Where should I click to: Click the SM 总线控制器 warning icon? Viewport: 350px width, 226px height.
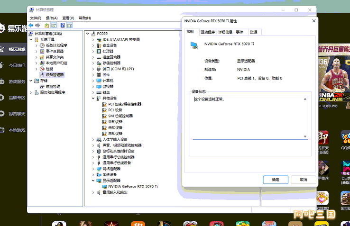point(104,116)
